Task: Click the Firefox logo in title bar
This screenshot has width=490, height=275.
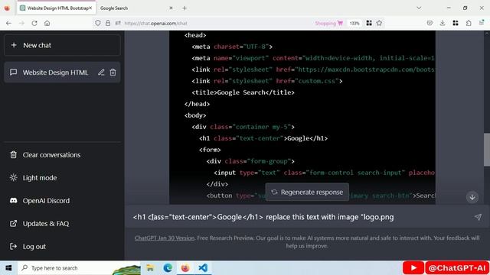Action: (7, 8)
